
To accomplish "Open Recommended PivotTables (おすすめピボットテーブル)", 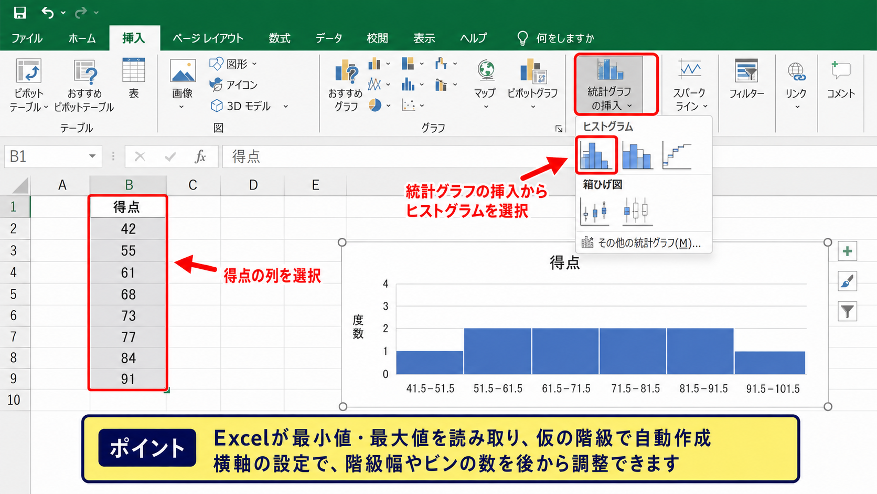I will (84, 85).
